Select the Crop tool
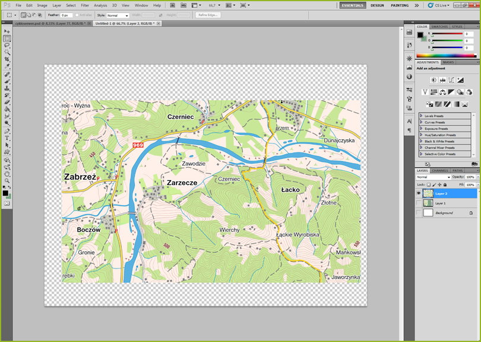481x342 pixels. coord(7,59)
